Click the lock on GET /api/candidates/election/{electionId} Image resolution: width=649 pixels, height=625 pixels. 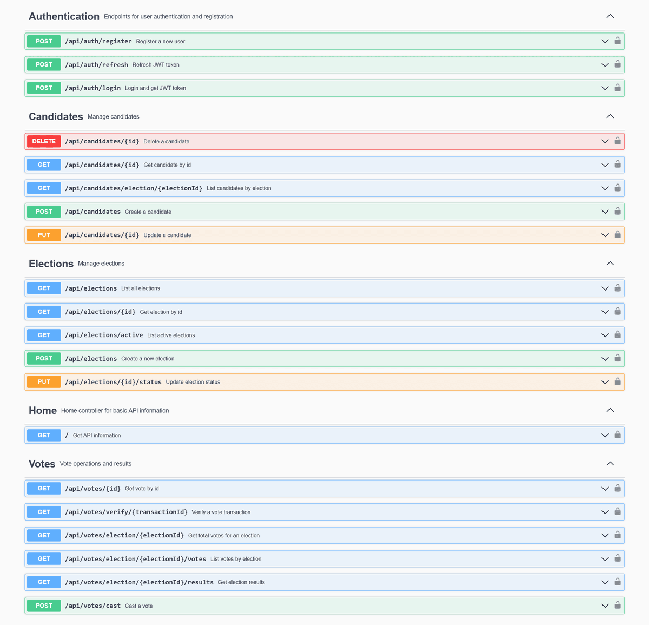(x=617, y=188)
